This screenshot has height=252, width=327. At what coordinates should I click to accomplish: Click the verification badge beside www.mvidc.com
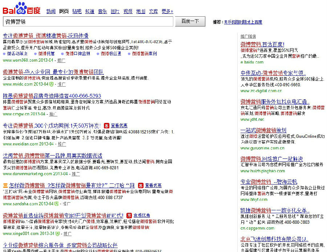click(x=51, y=84)
